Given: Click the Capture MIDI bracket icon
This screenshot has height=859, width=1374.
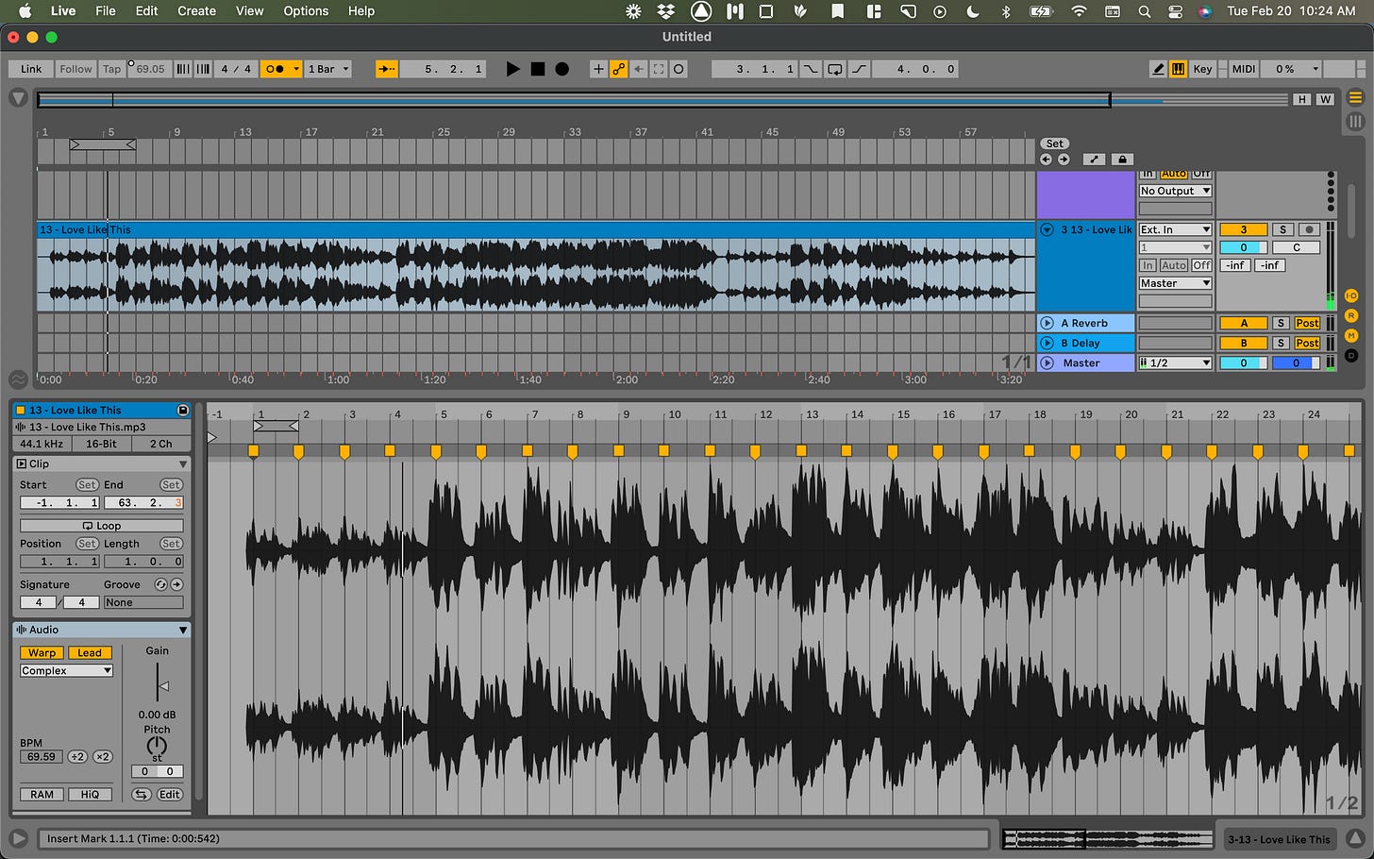Looking at the screenshot, I should click(659, 69).
